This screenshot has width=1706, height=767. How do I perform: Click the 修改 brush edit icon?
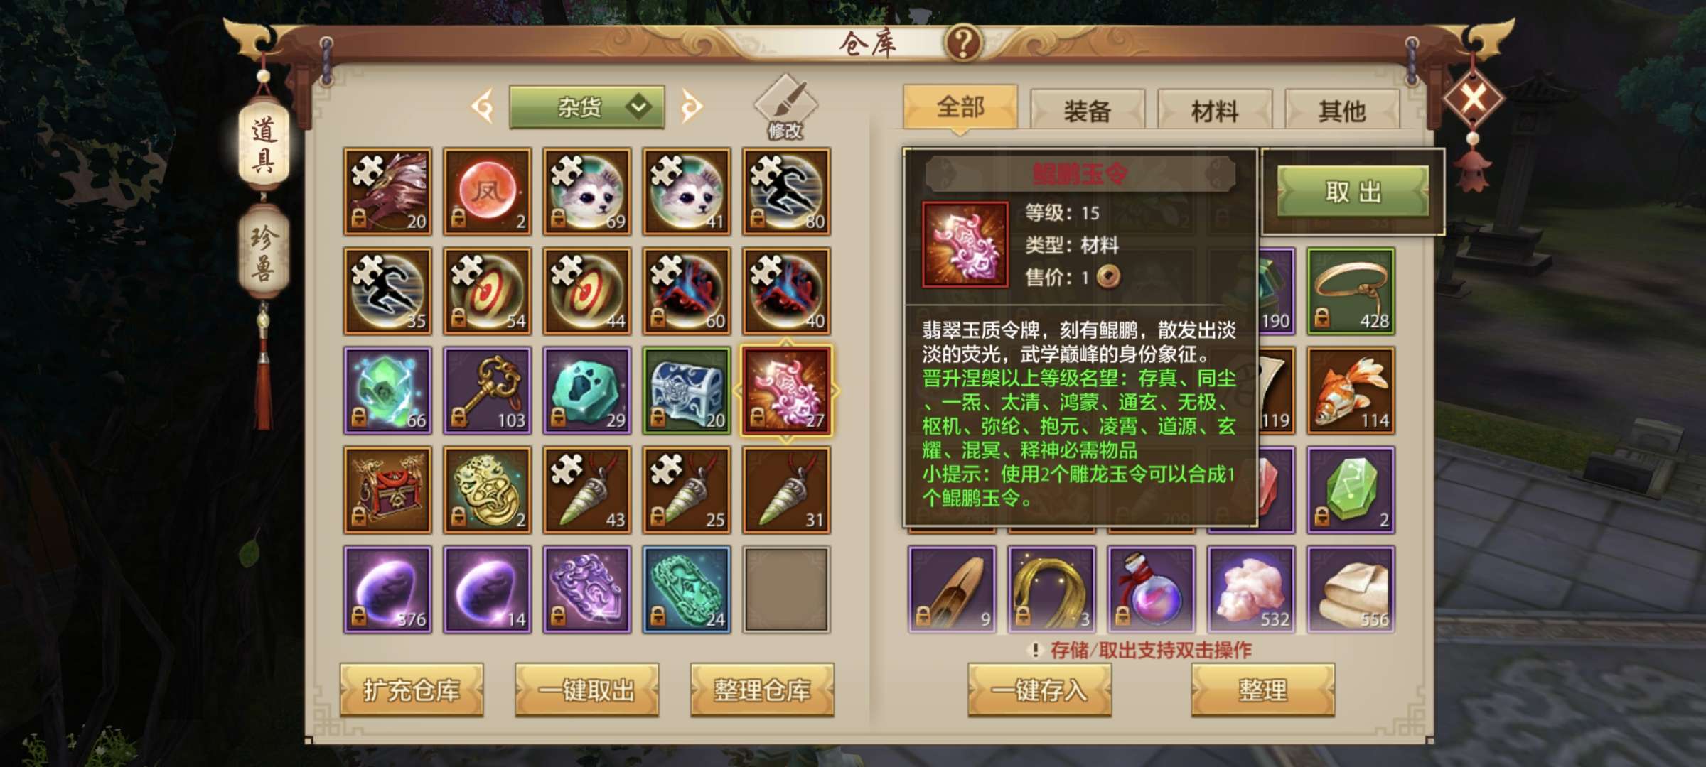pos(785,107)
